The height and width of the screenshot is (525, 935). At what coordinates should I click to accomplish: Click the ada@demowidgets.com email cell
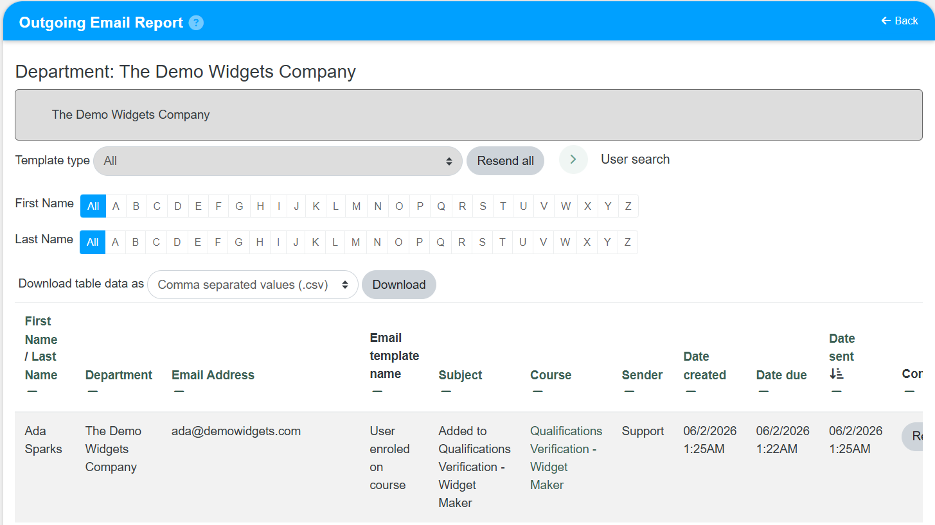pos(236,431)
